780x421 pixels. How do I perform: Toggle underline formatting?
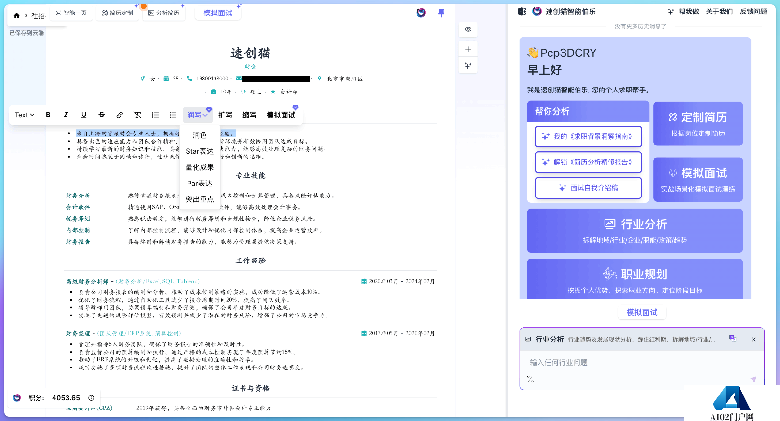(84, 115)
